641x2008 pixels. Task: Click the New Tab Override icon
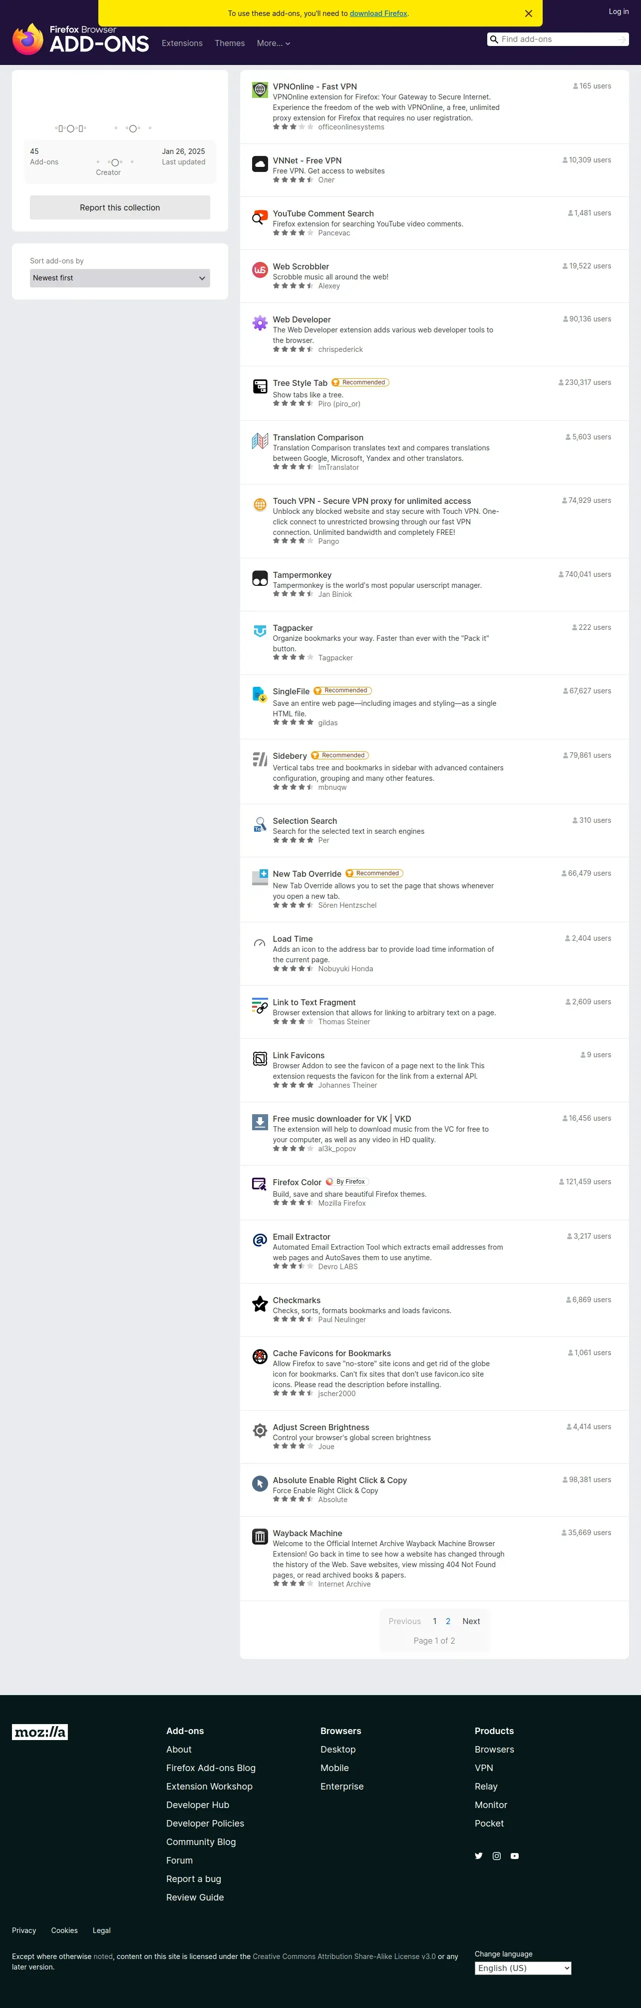click(x=260, y=878)
